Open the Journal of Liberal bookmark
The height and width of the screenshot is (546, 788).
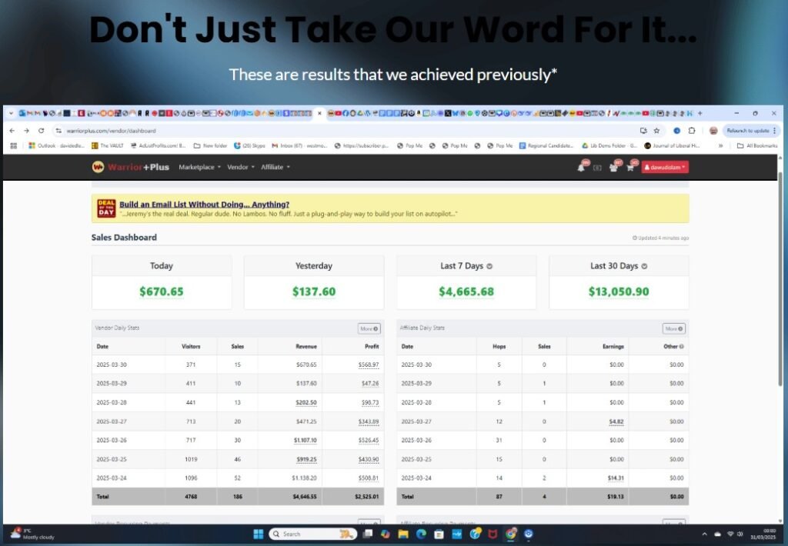pyautogui.click(x=672, y=145)
